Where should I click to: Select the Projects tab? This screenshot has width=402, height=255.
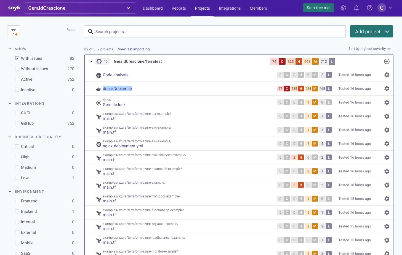pyautogui.click(x=202, y=8)
